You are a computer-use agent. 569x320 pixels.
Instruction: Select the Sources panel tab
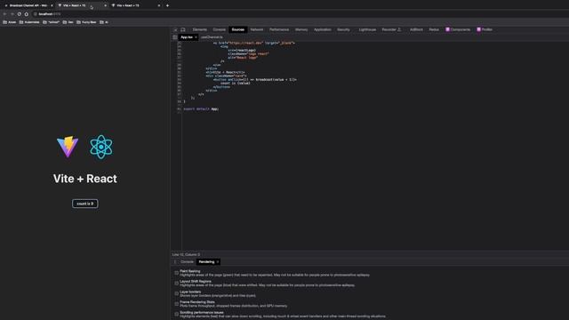238,29
